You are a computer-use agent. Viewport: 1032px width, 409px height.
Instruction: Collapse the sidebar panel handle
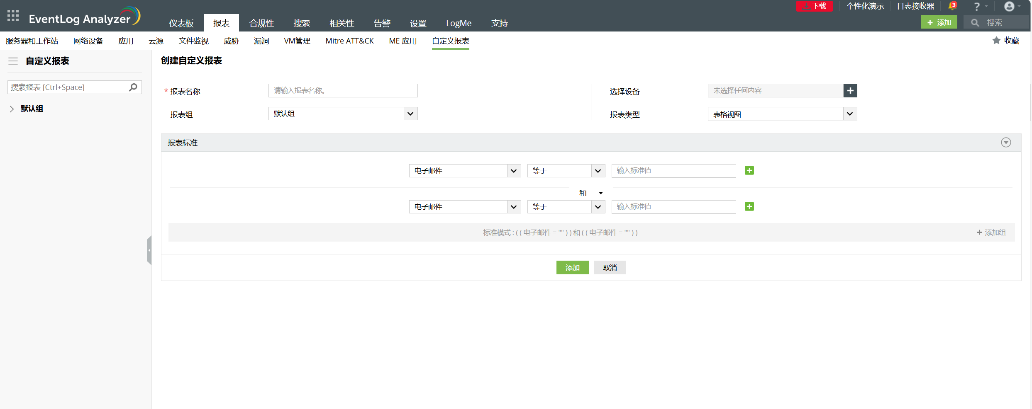[149, 250]
